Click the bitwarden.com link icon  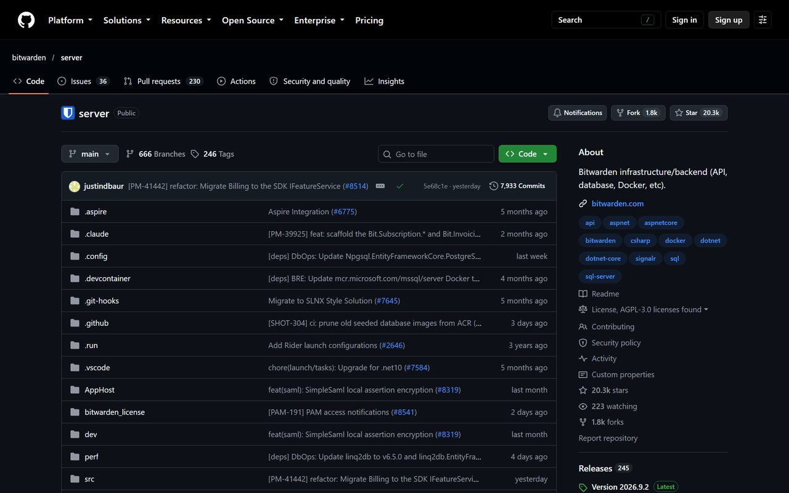click(x=583, y=203)
